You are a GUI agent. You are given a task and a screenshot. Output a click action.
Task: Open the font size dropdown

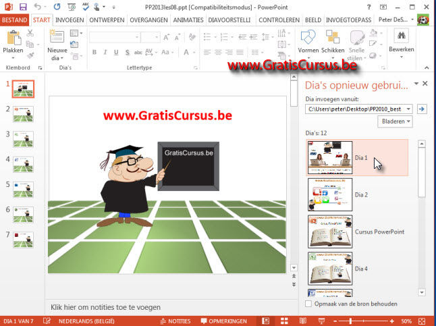157,37
